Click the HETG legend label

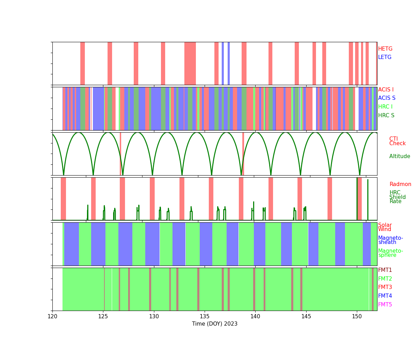pos(385,49)
